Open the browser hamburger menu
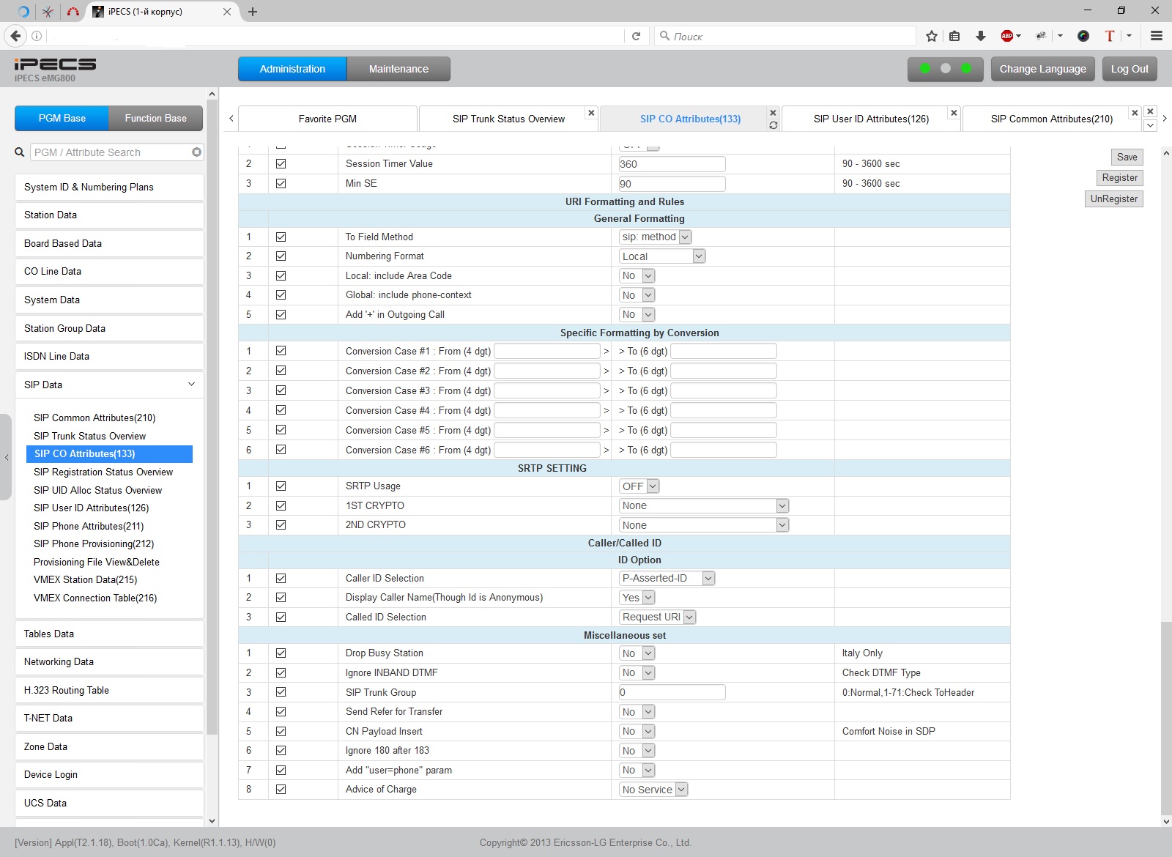This screenshot has width=1172, height=857. pos(1157,36)
